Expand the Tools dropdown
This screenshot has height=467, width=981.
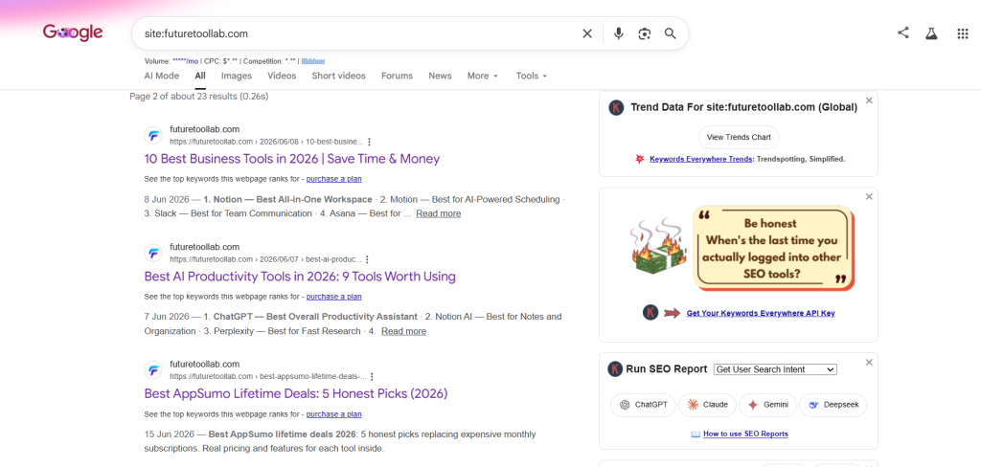click(531, 76)
